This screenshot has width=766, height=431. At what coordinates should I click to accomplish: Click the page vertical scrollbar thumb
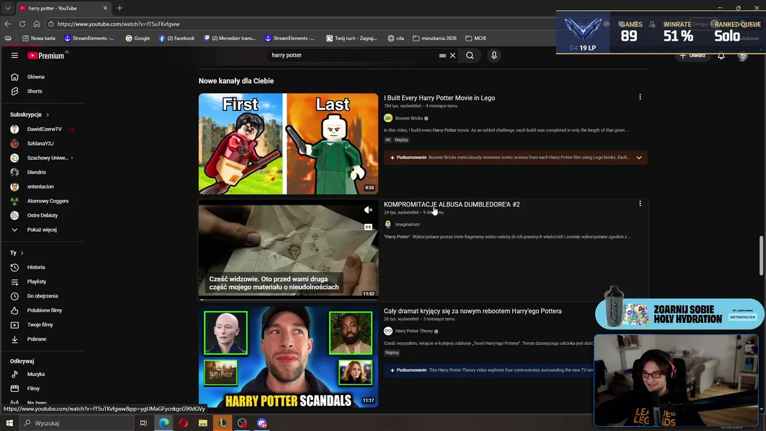pos(762,256)
